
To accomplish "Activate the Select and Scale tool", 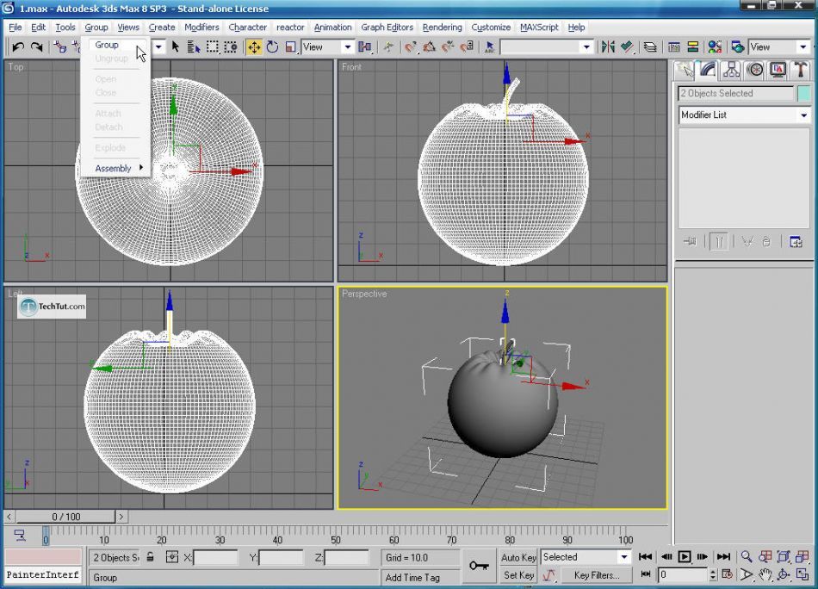I will click(x=290, y=47).
